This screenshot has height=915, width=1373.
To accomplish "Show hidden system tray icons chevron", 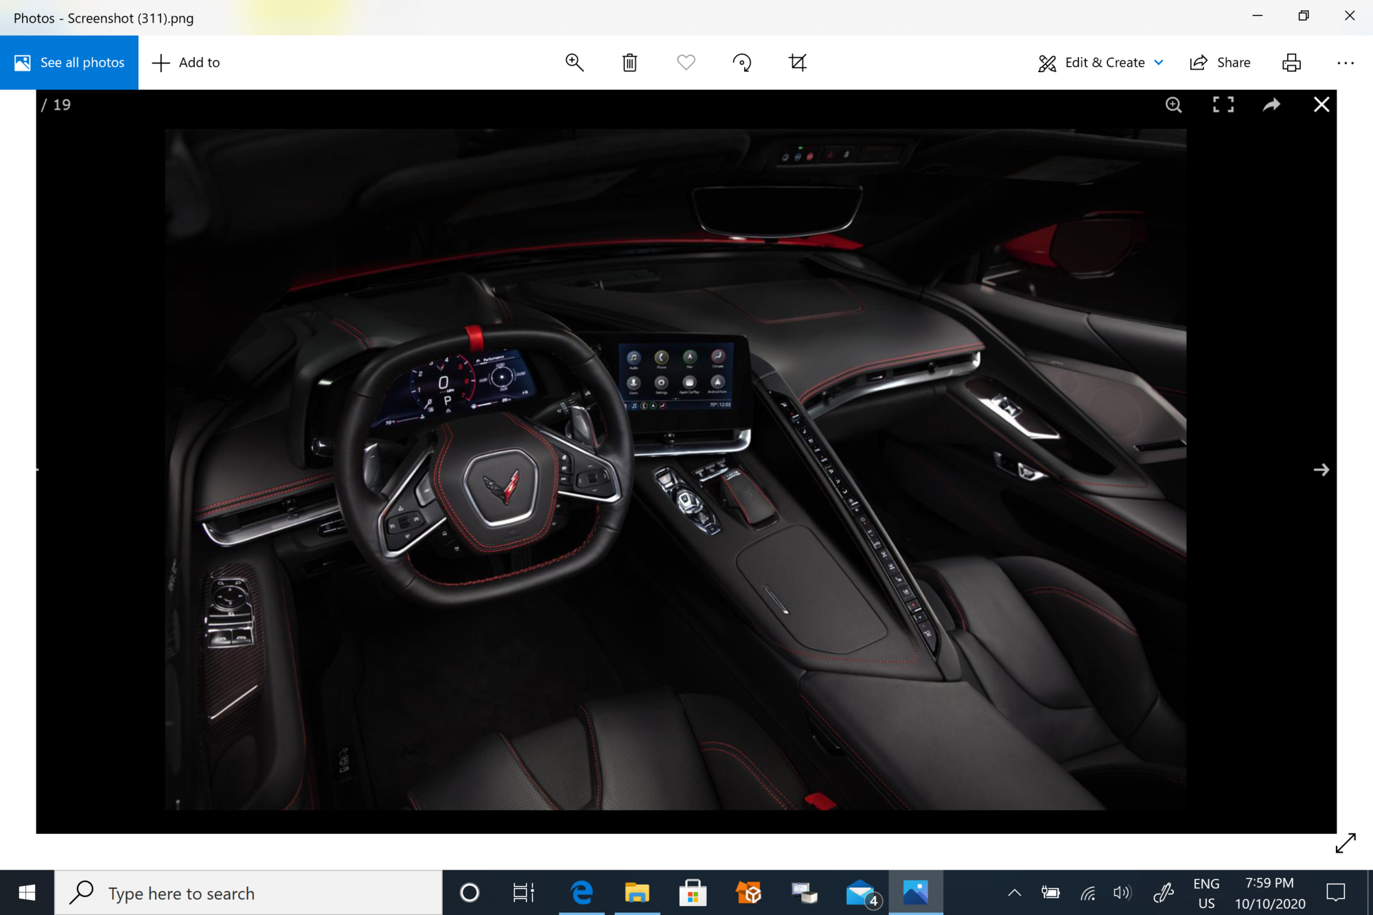I will click(1014, 892).
